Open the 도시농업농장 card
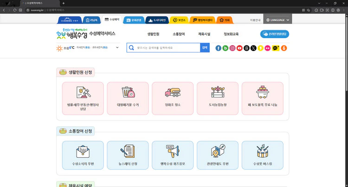Image resolution: width=348 pixels, height=187 pixels. [x=218, y=98]
